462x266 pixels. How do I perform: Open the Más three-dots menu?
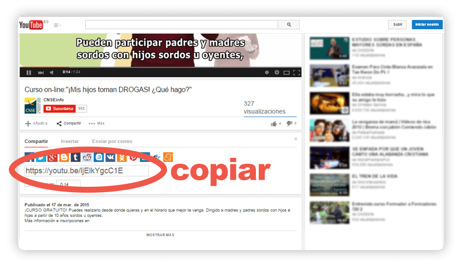pyautogui.click(x=97, y=124)
